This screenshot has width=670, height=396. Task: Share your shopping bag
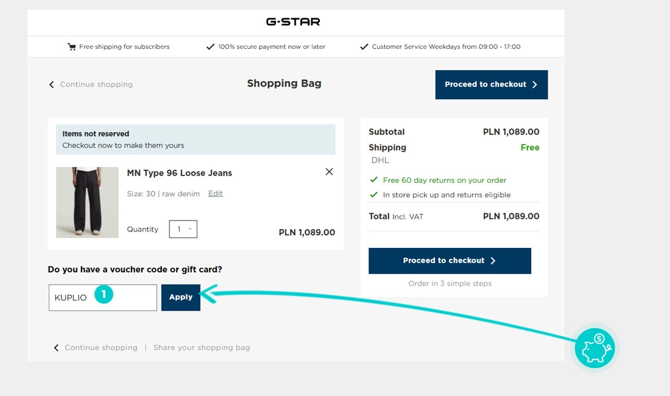[202, 348]
